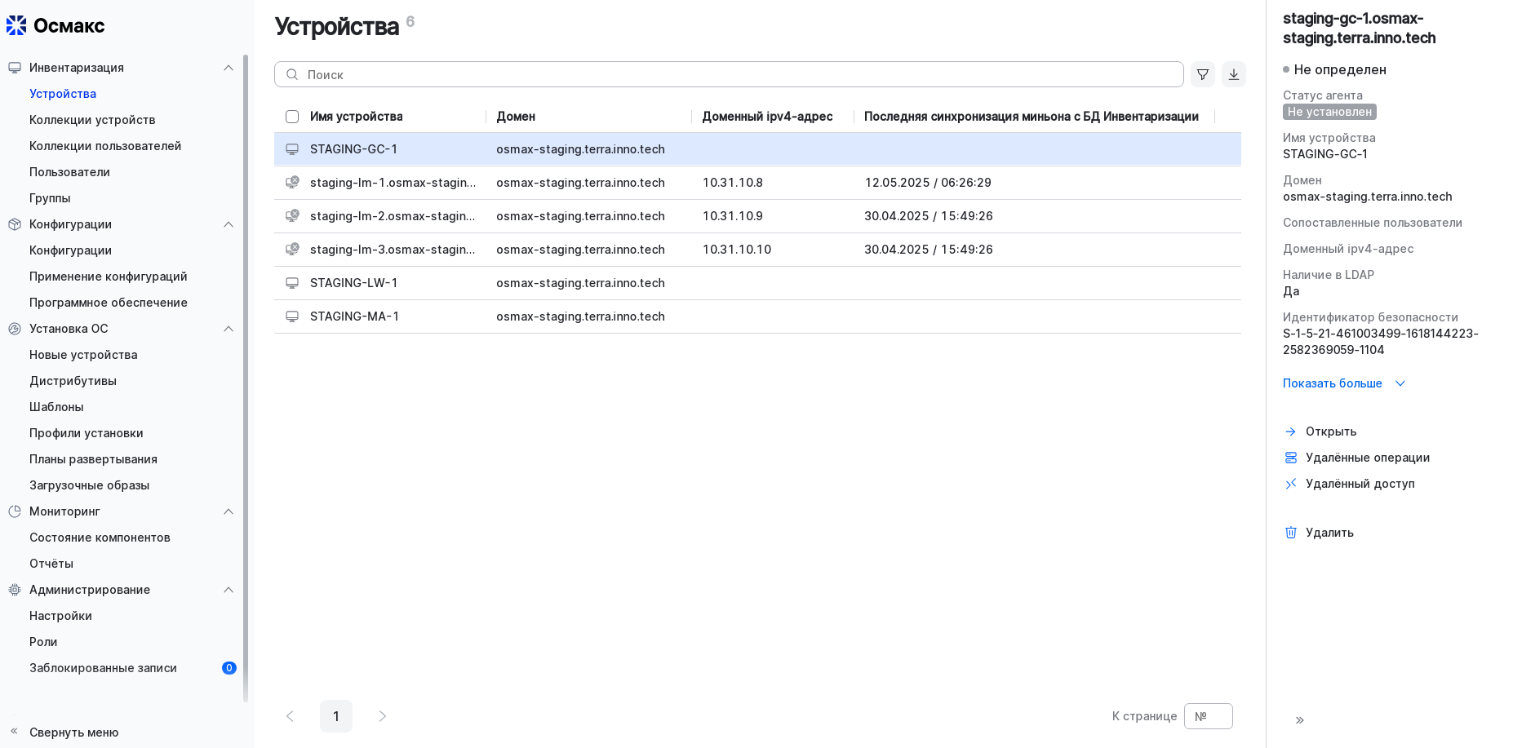Screen dimensions: 1513x748
Task: Select the Открыть arrow icon
Action: click(x=1291, y=431)
